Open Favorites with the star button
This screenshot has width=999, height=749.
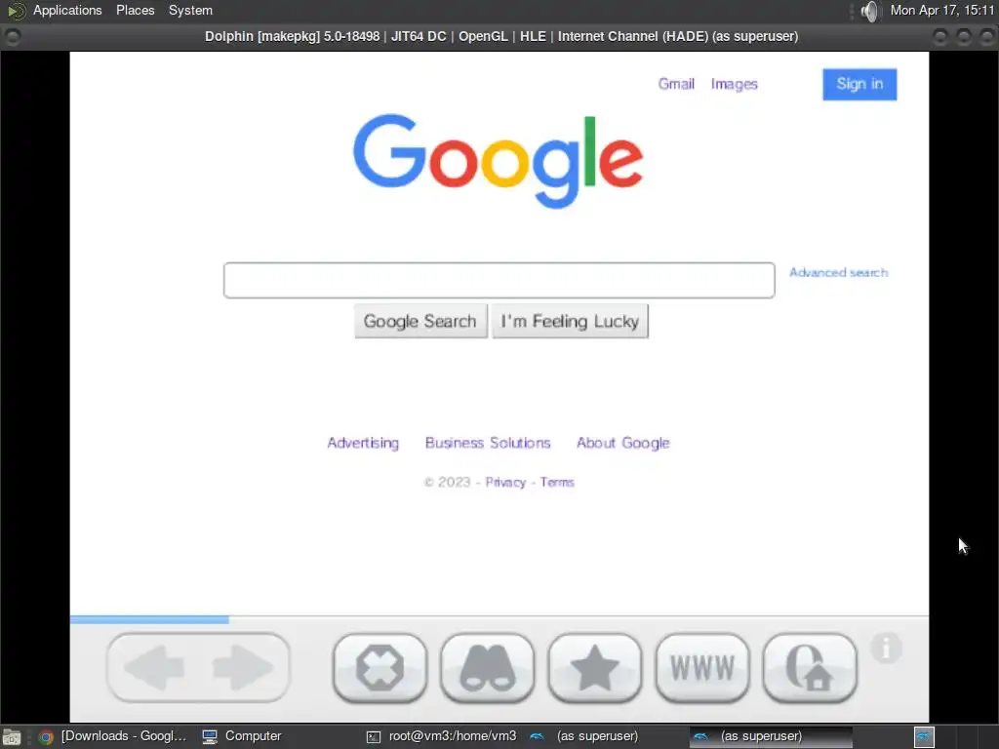(595, 667)
